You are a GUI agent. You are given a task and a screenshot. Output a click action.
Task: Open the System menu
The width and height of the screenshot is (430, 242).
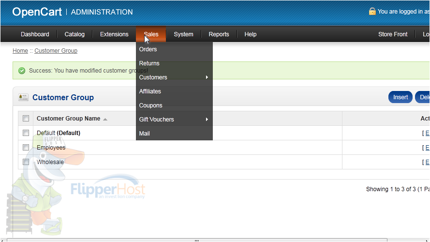point(183,34)
